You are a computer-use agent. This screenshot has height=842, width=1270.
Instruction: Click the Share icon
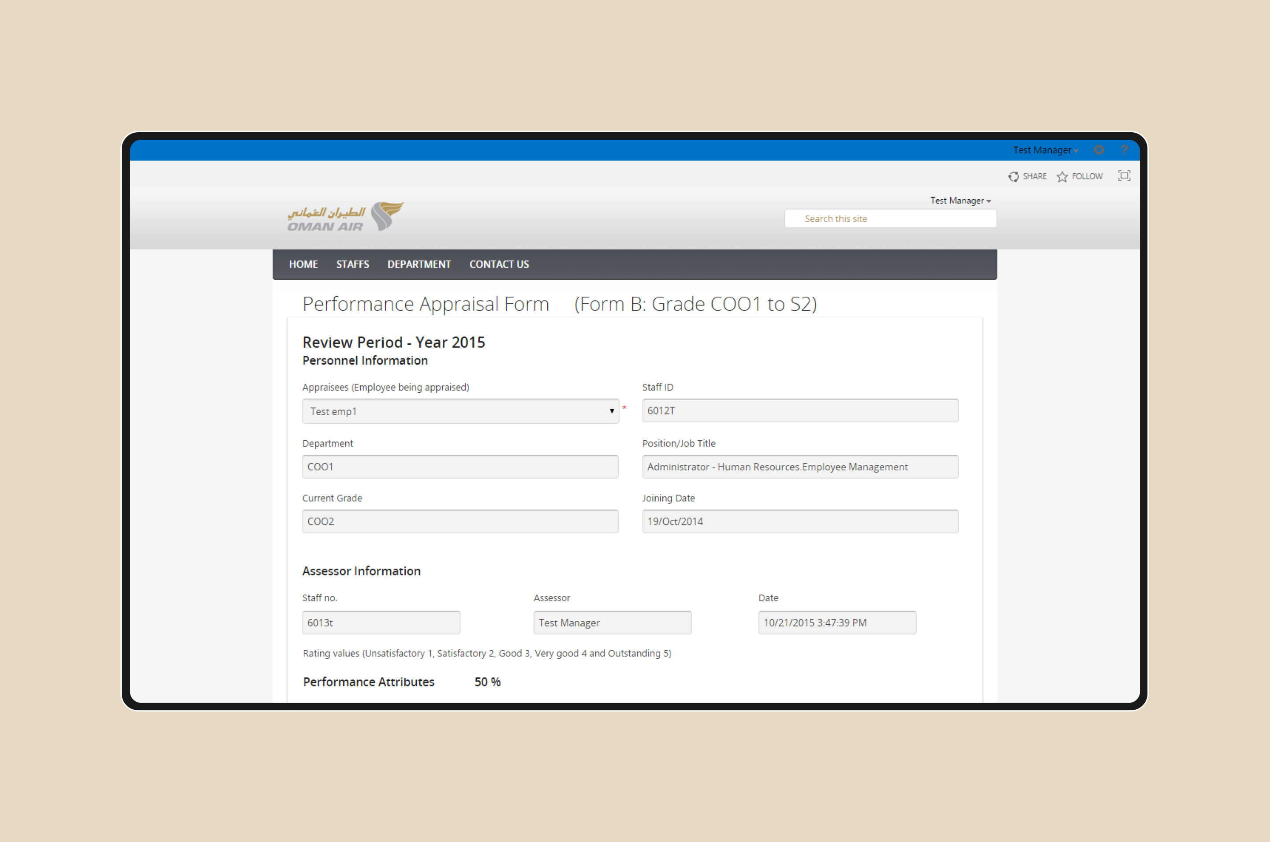pos(1013,177)
